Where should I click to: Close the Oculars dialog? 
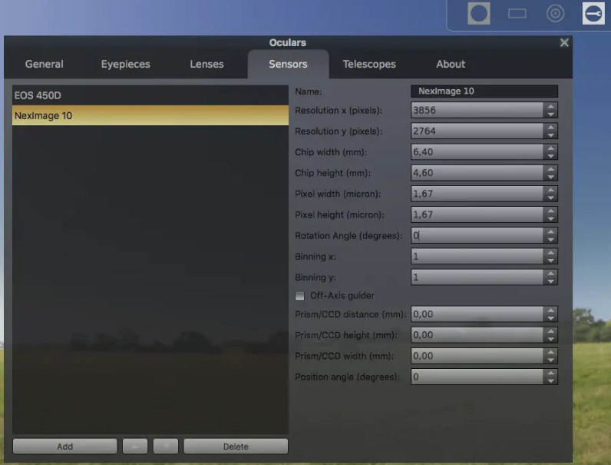coord(564,43)
